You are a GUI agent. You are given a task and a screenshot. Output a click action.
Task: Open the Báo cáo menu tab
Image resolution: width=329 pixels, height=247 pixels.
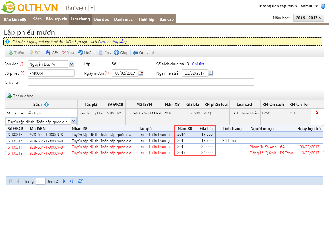click(x=166, y=19)
